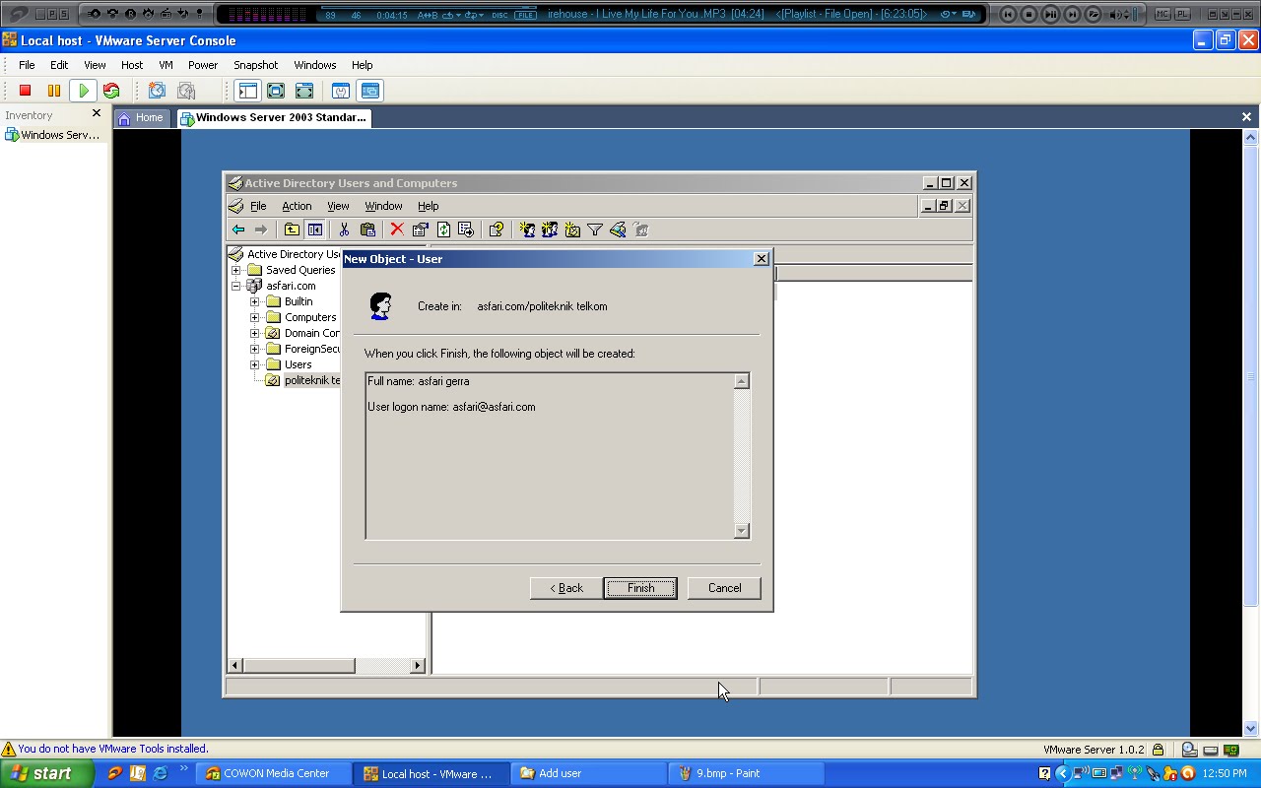Click the media player Stop button
The height and width of the screenshot is (788, 1261).
pos(1029,14)
